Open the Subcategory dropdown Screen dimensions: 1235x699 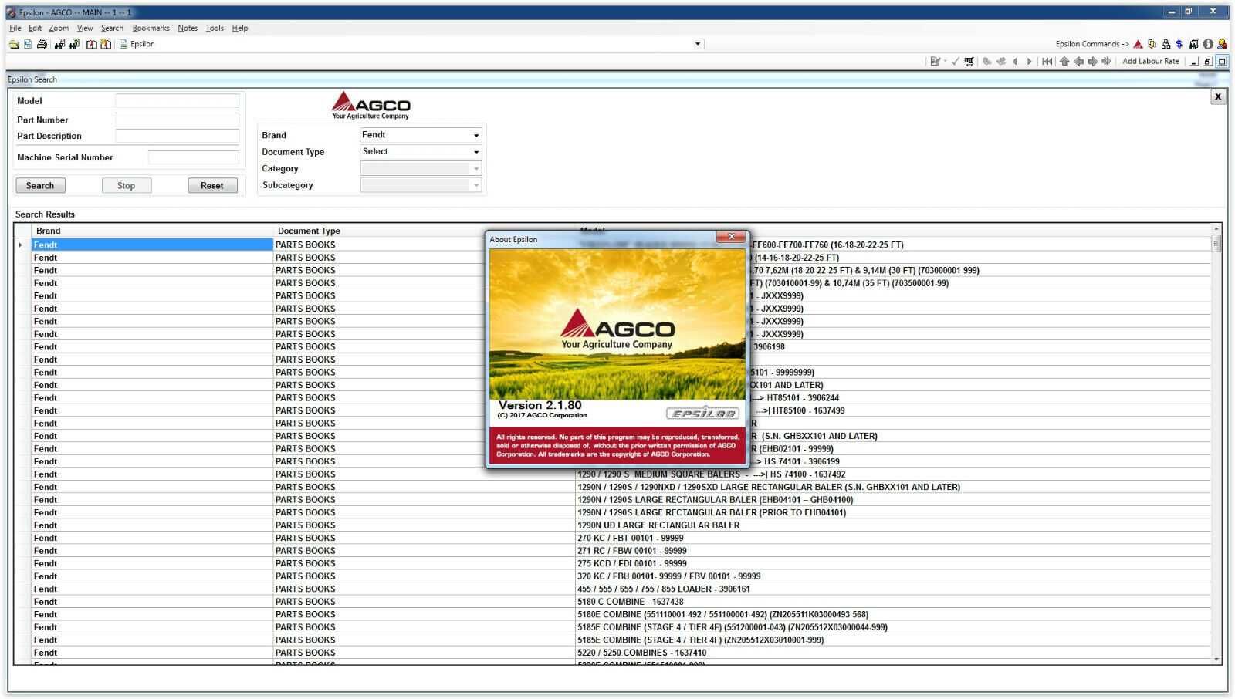coord(421,185)
